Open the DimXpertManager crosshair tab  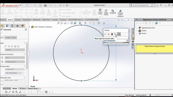click(17, 26)
